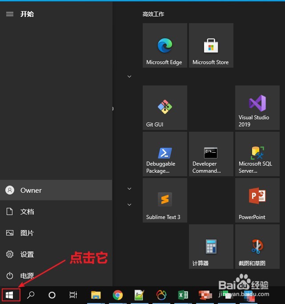Open the Notepad++ taskbar icon

click(x=140, y=295)
